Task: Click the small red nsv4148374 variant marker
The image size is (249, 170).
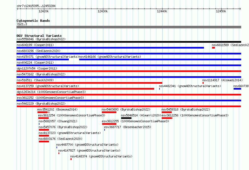Action: pyautogui.click(x=71, y=159)
